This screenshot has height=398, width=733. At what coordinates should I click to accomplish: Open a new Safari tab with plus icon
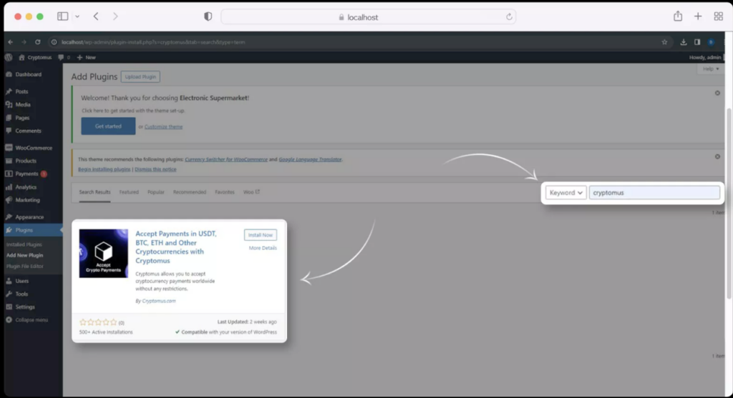click(698, 16)
